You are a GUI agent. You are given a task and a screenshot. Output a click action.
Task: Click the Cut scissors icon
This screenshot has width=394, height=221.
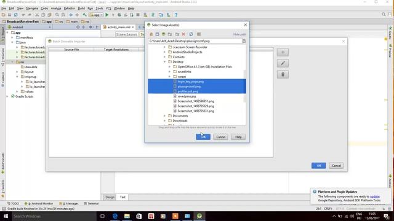coord(37,15)
